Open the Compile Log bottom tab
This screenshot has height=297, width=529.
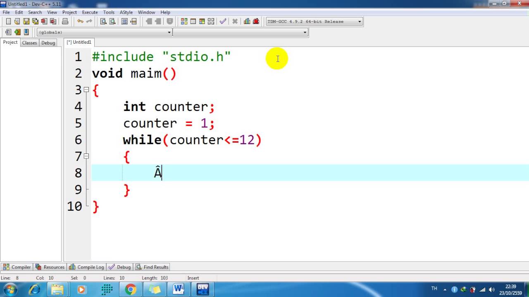click(87, 267)
